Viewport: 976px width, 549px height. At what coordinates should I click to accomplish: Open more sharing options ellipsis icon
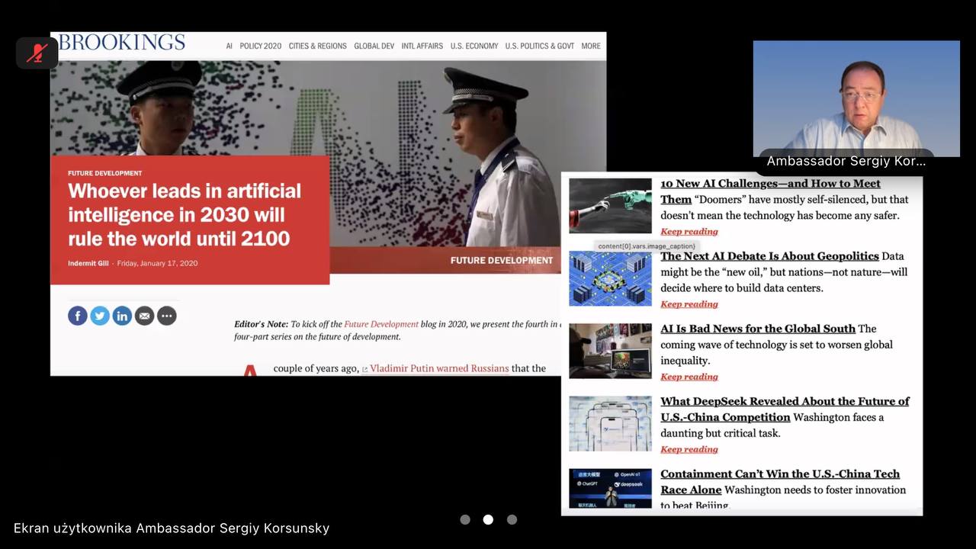[167, 316]
